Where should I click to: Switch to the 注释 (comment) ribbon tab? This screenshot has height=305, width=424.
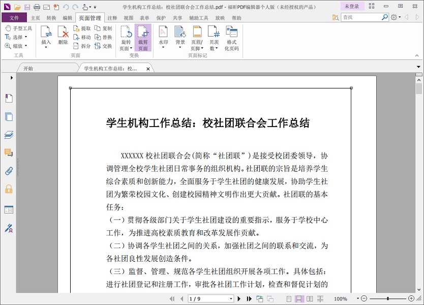pyautogui.click(x=112, y=18)
